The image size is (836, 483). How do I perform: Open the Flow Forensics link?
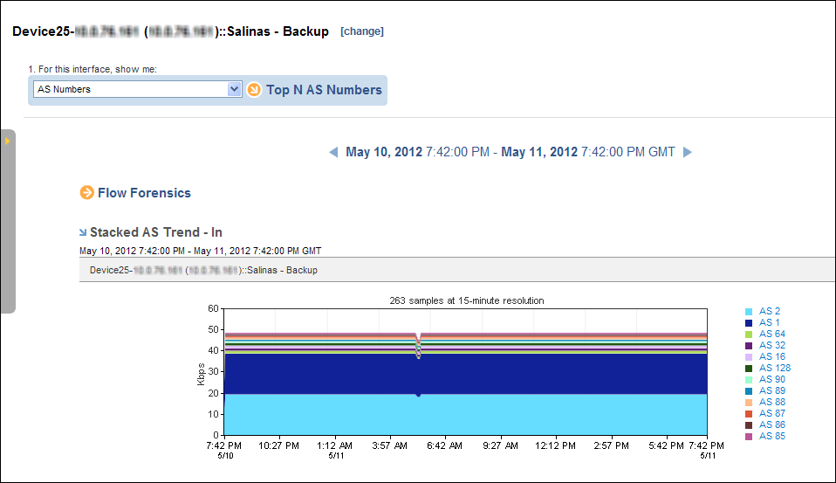(144, 193)
